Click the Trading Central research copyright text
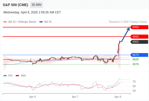 click(128, 22)
